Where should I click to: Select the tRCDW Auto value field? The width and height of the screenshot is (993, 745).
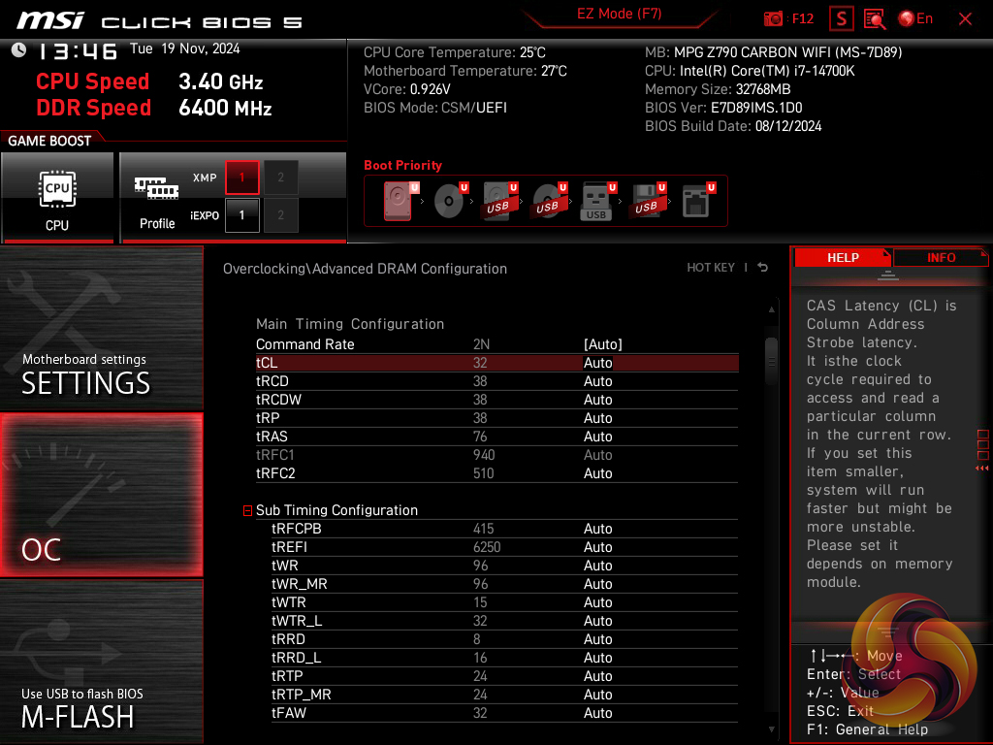597,400
